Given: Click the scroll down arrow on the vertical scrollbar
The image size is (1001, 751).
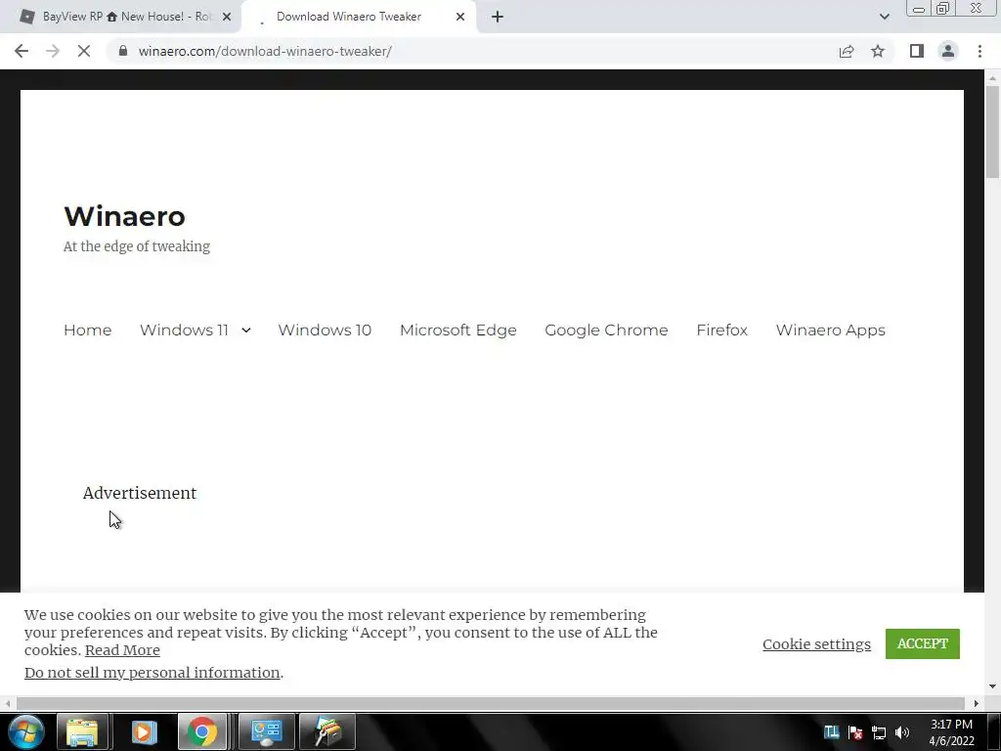Looking at the screenshot, I should pyautogui.click(x=992, y=687).
